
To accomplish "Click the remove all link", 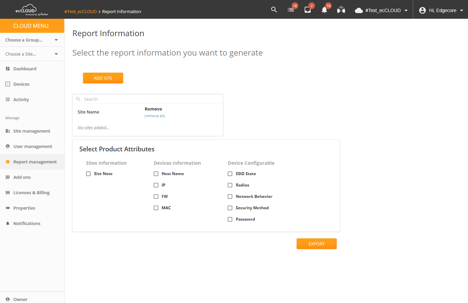I will (155, 116).
